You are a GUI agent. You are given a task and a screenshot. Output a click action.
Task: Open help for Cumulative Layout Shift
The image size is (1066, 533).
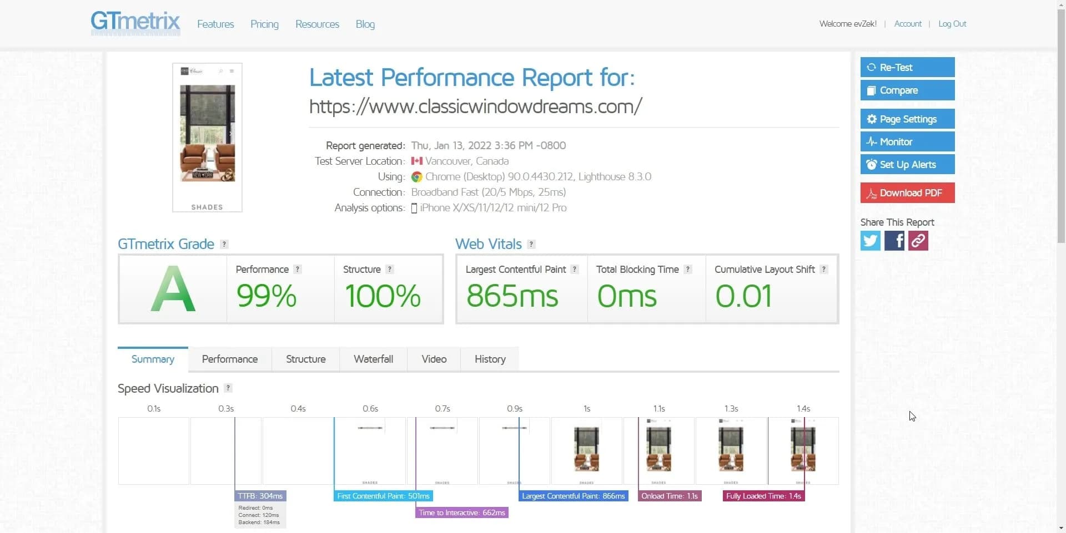824,269
